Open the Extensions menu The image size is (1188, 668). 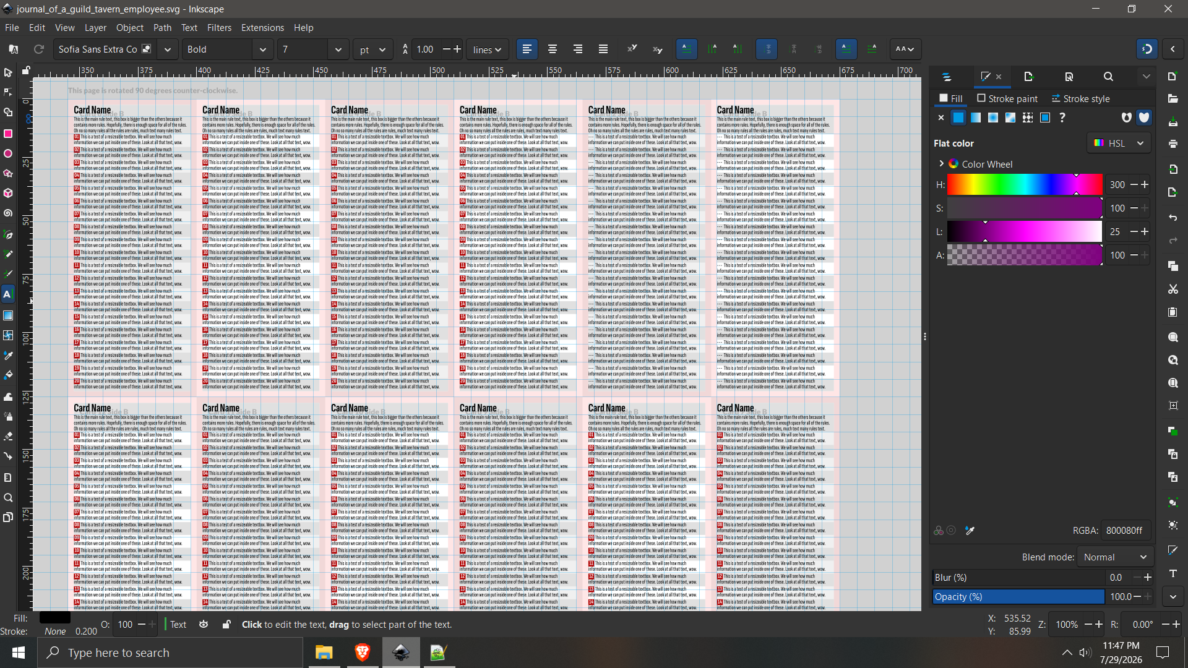(x=262, y=28)
